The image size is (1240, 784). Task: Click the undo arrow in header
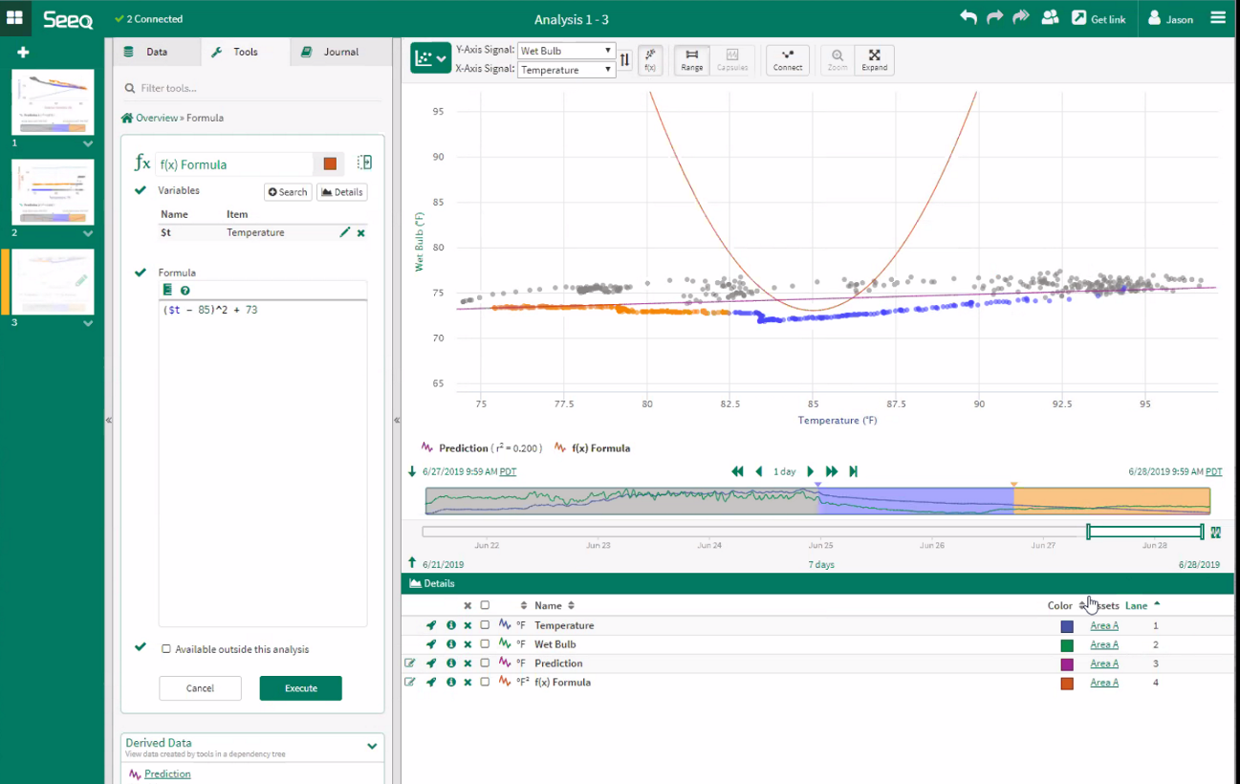(x=968, y=18)
